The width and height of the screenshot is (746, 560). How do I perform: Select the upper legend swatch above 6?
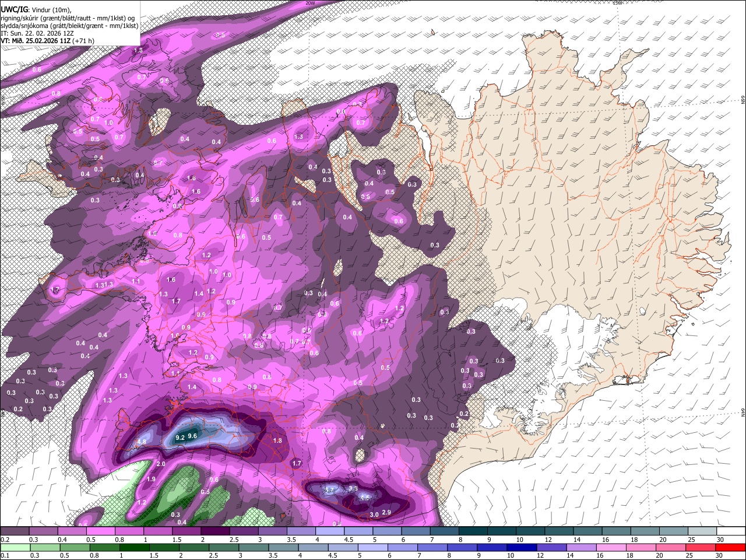[416, 531]
